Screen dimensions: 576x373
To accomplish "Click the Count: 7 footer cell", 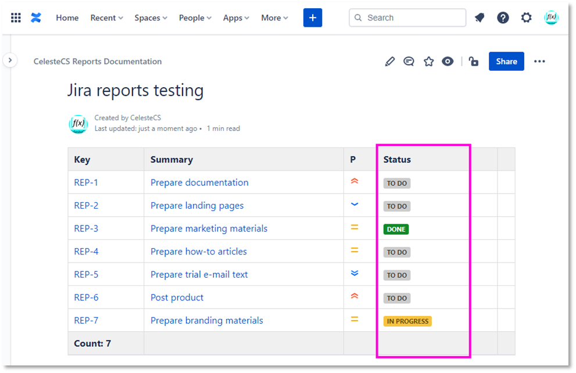I will coord(106,343).
